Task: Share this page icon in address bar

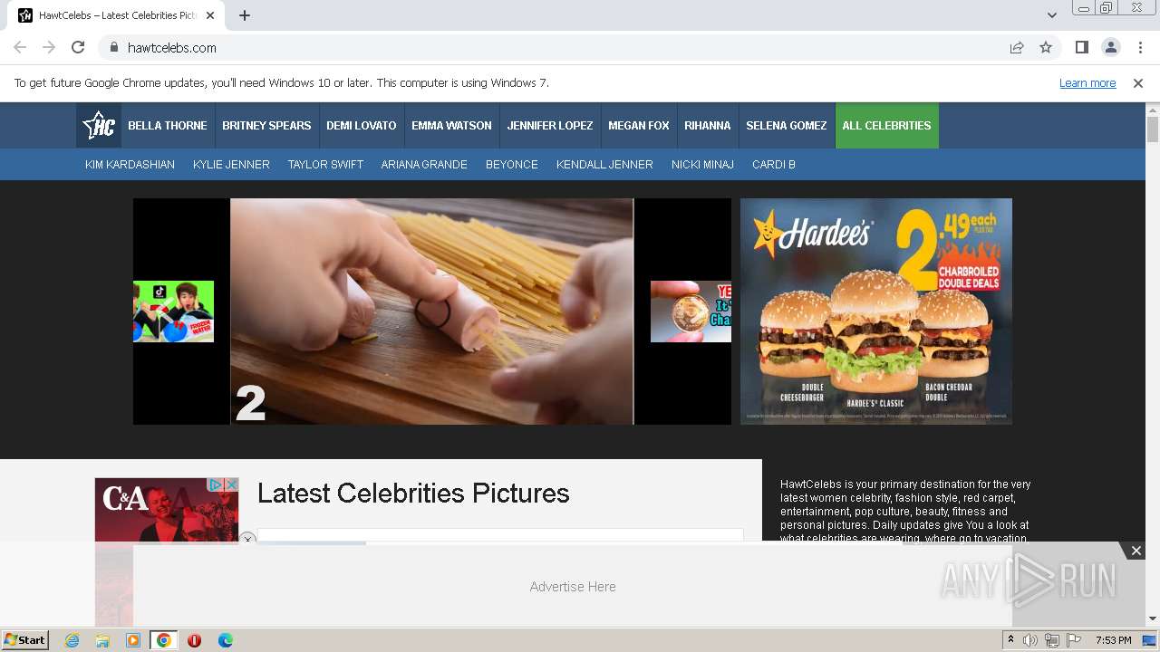Action: (1017, 48)
